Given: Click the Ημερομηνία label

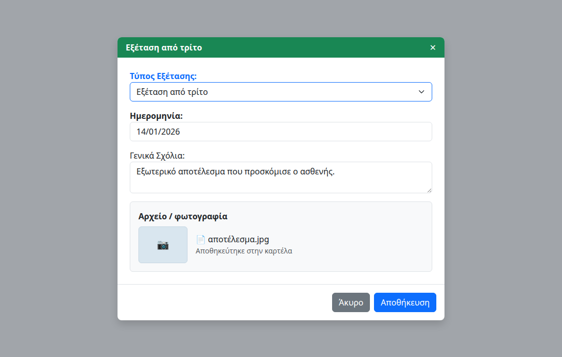Looking at the screenshot, I should pos(156,116).
